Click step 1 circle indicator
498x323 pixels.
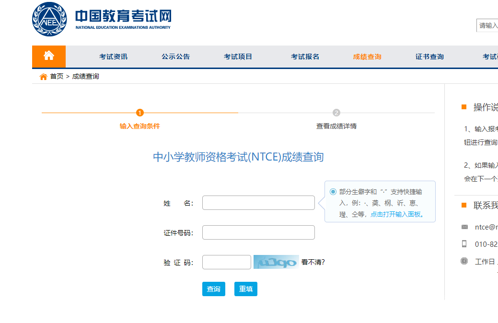click(x=140, y=113)
